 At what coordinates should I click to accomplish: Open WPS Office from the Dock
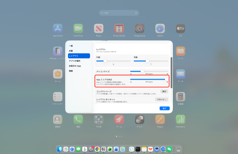(x=151, y=149)
